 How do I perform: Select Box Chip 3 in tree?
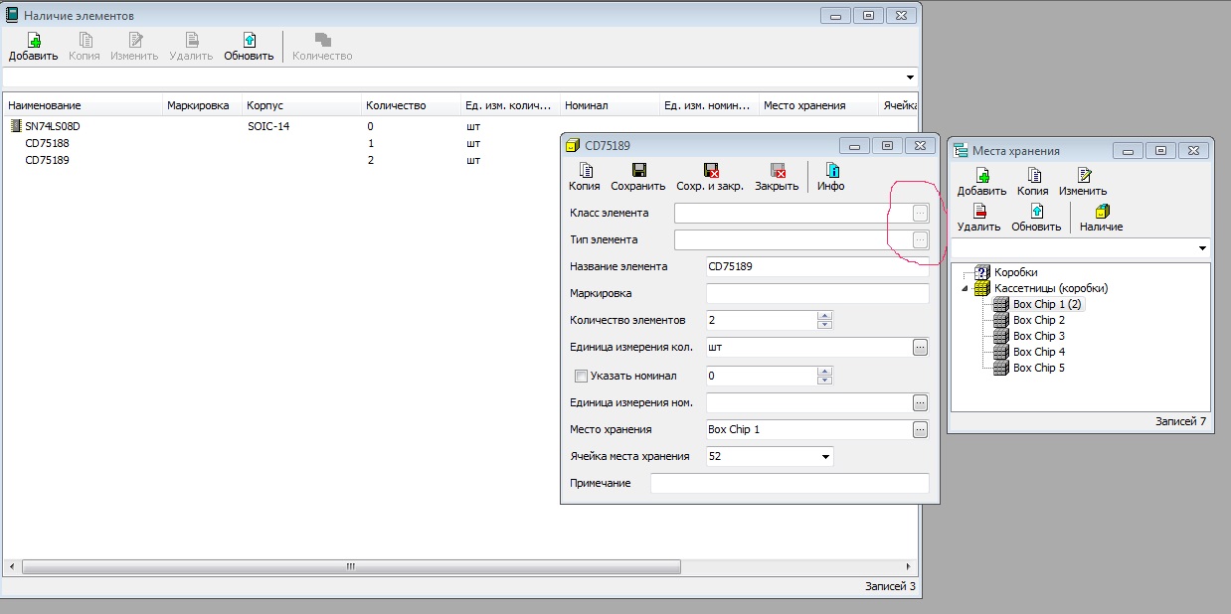coord(1039,336)
